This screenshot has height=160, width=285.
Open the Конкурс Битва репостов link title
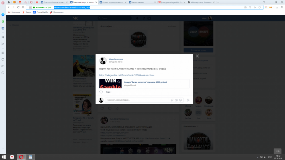145,82
